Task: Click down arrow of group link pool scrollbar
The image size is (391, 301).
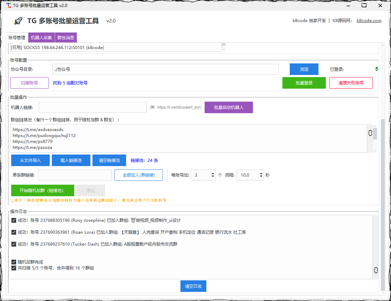Action: point(375,151)
